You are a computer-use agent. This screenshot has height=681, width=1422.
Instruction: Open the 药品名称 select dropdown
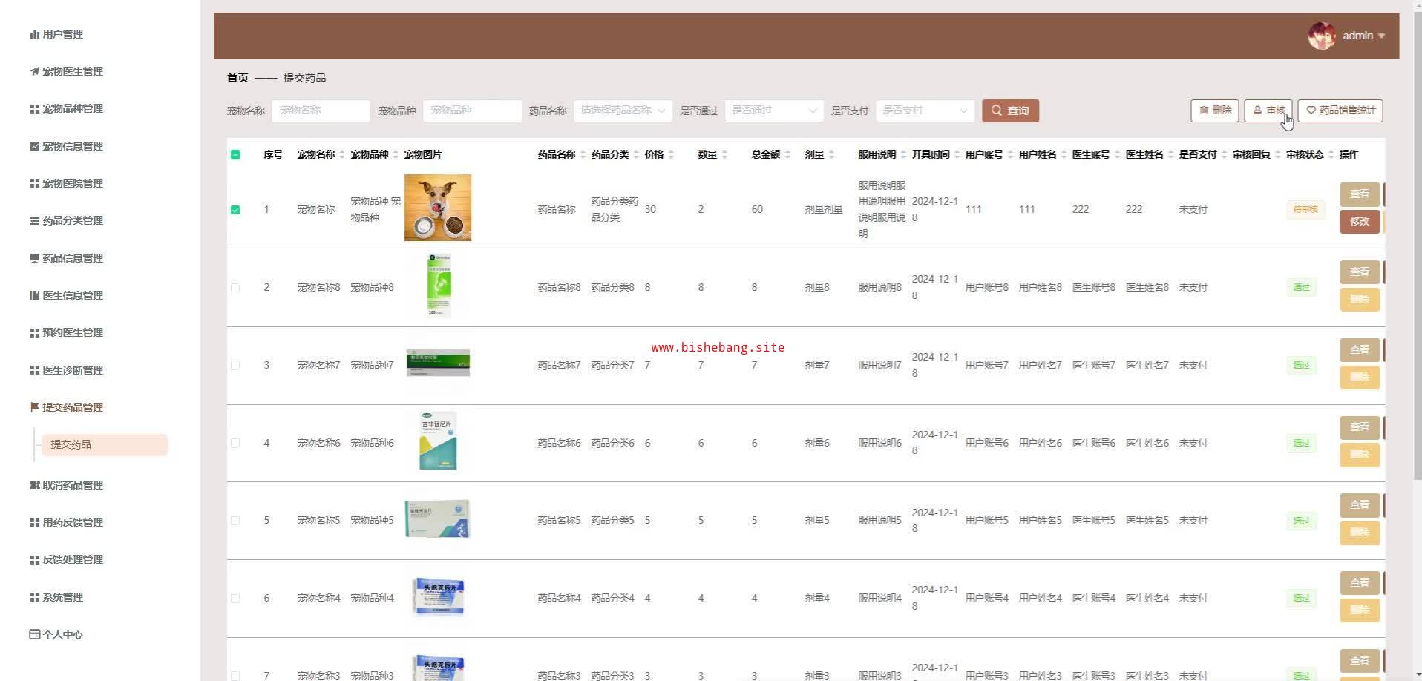622,111
